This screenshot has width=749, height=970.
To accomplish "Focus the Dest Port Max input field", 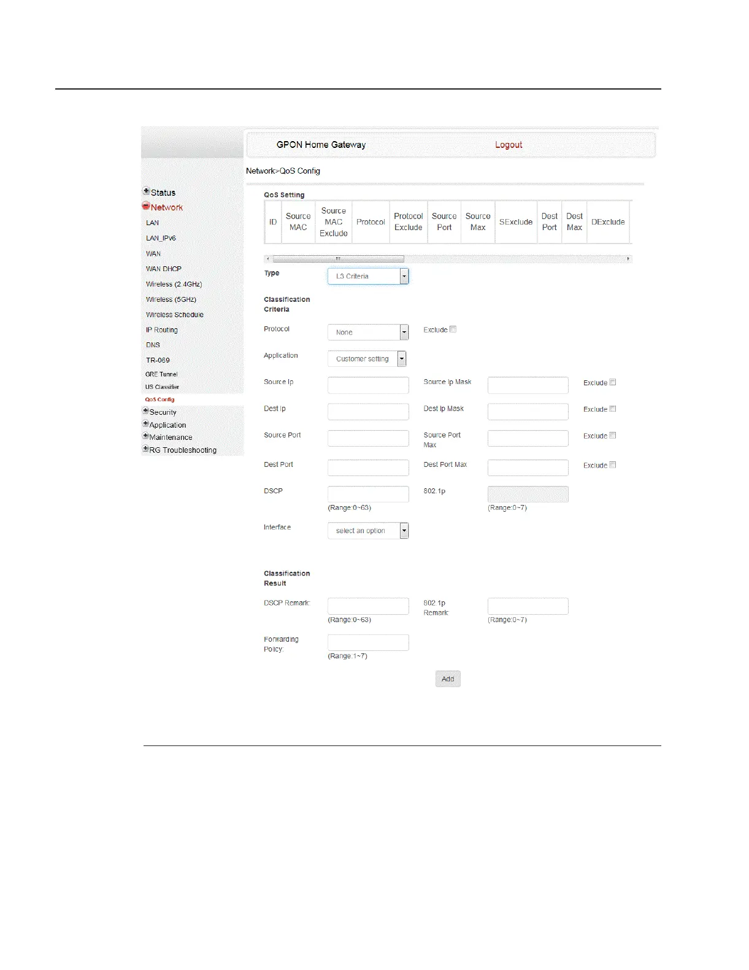I will [x=528, y=468].
